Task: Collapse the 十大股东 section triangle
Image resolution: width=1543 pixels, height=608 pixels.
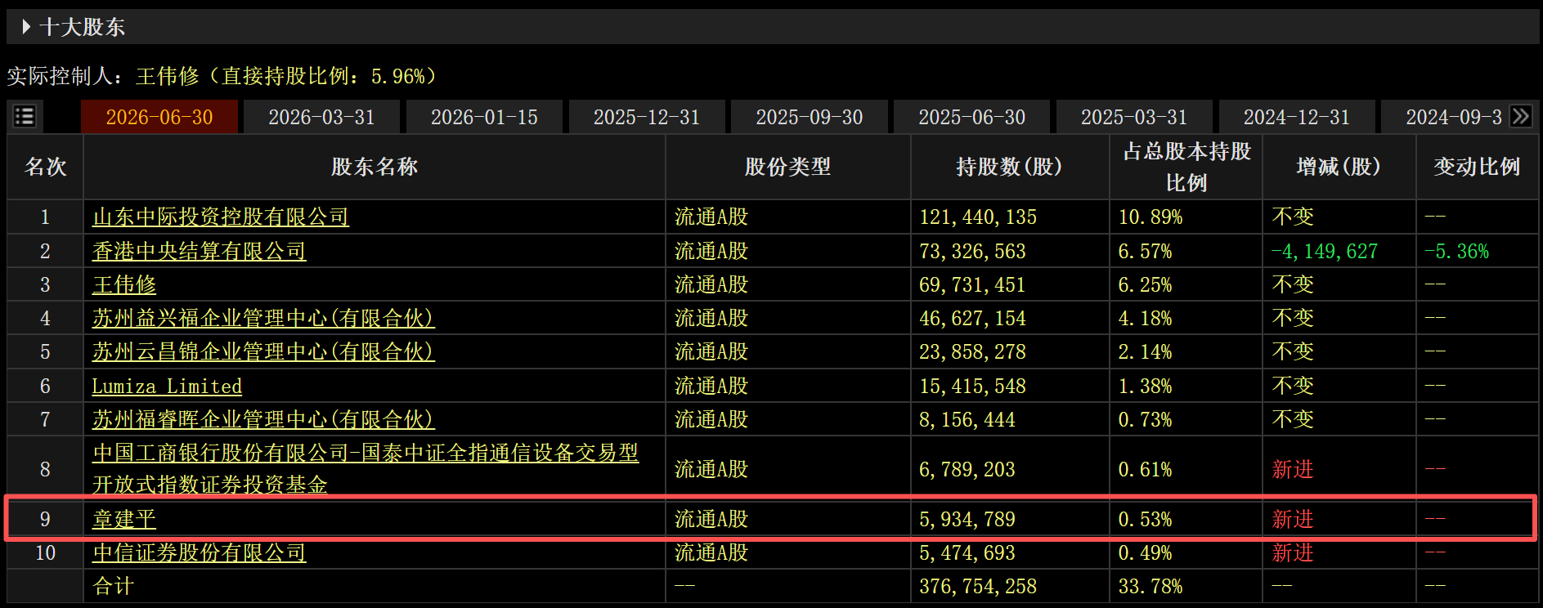Action: (26, 27)
